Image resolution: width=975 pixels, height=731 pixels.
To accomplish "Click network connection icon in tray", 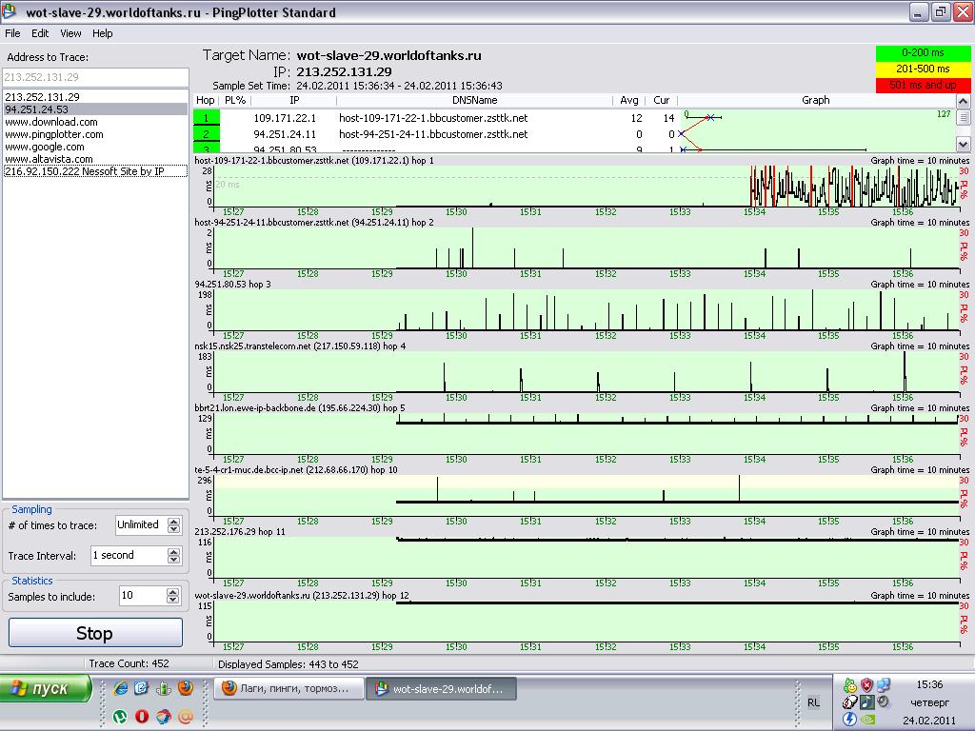I will click(x=885, y=684).
